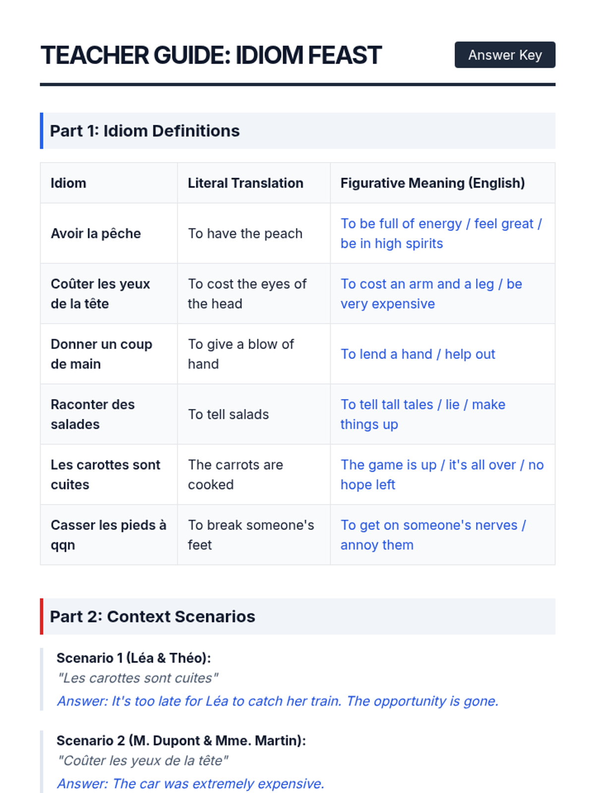Click the 'To lend a hand / help out' answer

pos(417,354)
